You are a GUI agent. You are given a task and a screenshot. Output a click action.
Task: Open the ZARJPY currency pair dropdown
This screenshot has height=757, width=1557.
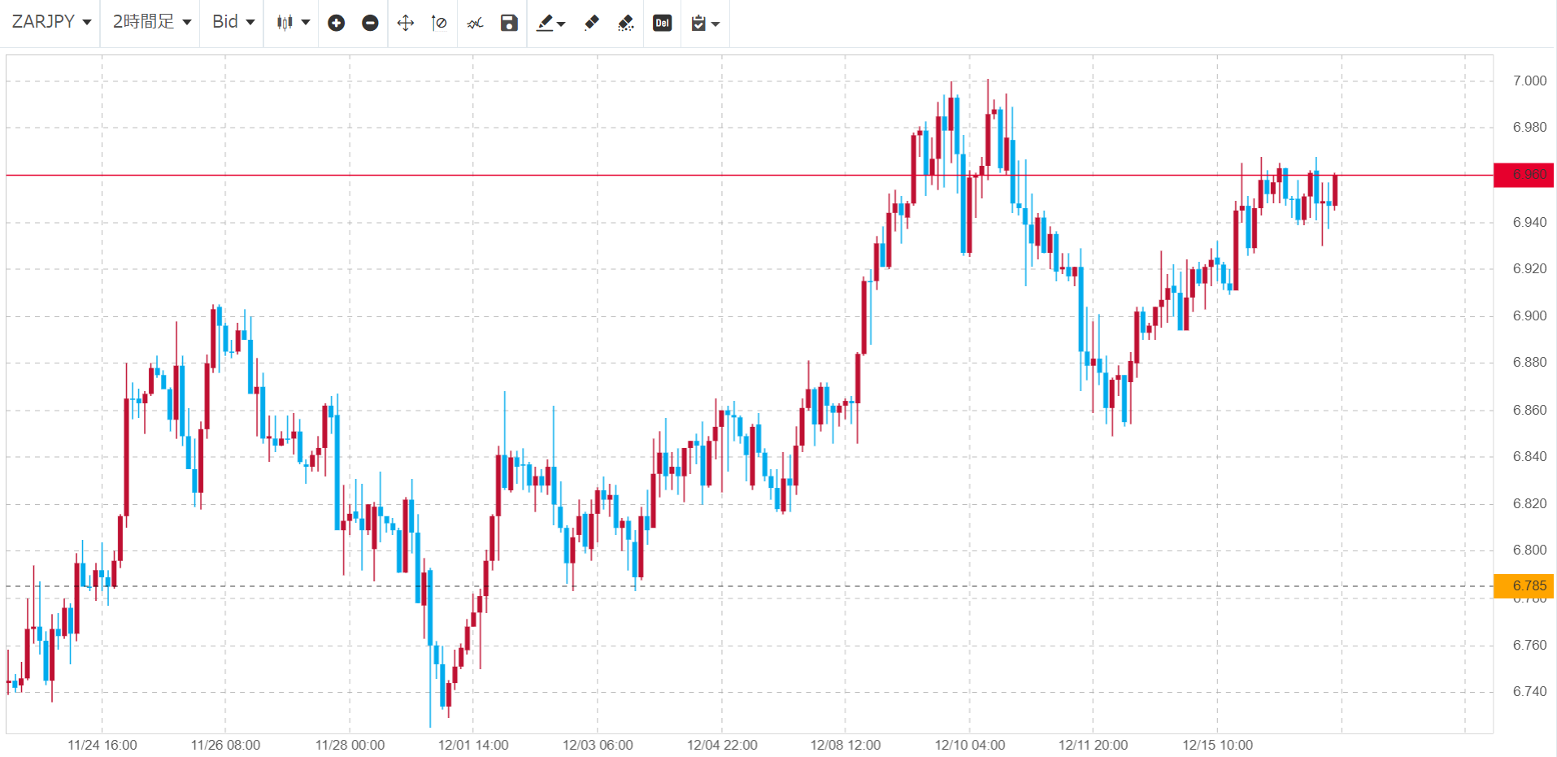coord(51,22)
